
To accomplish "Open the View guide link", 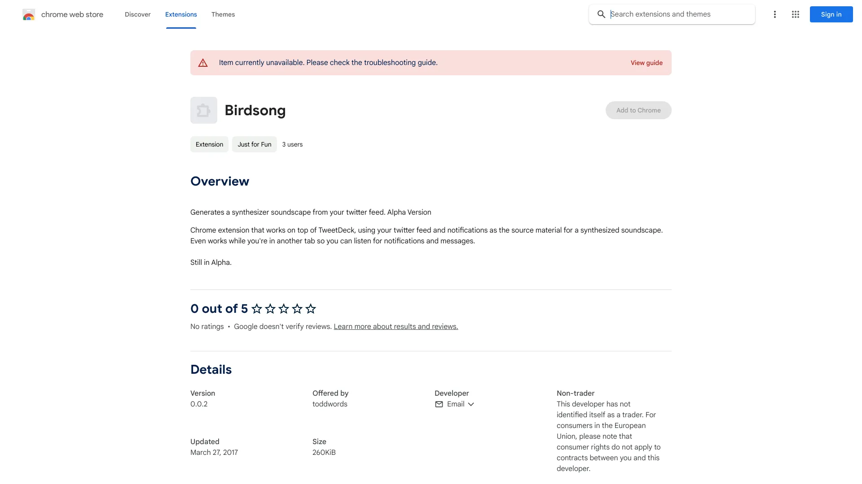I will click(x=646, y=63).
